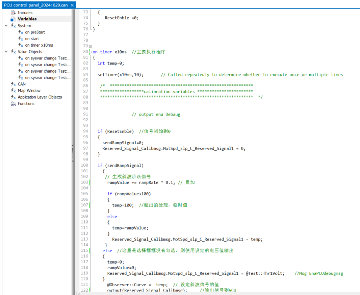
Task: Click the CAPL Functions icon
Action: (13, 104)
